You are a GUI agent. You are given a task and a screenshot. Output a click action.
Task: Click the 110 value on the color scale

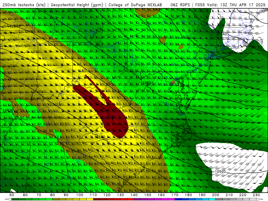(93, 195)
